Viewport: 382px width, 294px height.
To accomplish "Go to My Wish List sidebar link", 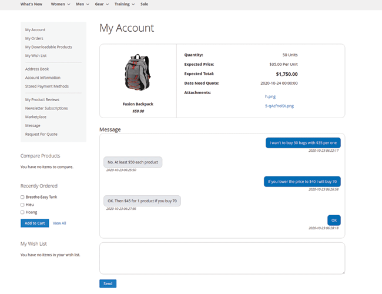I will 36,55.
